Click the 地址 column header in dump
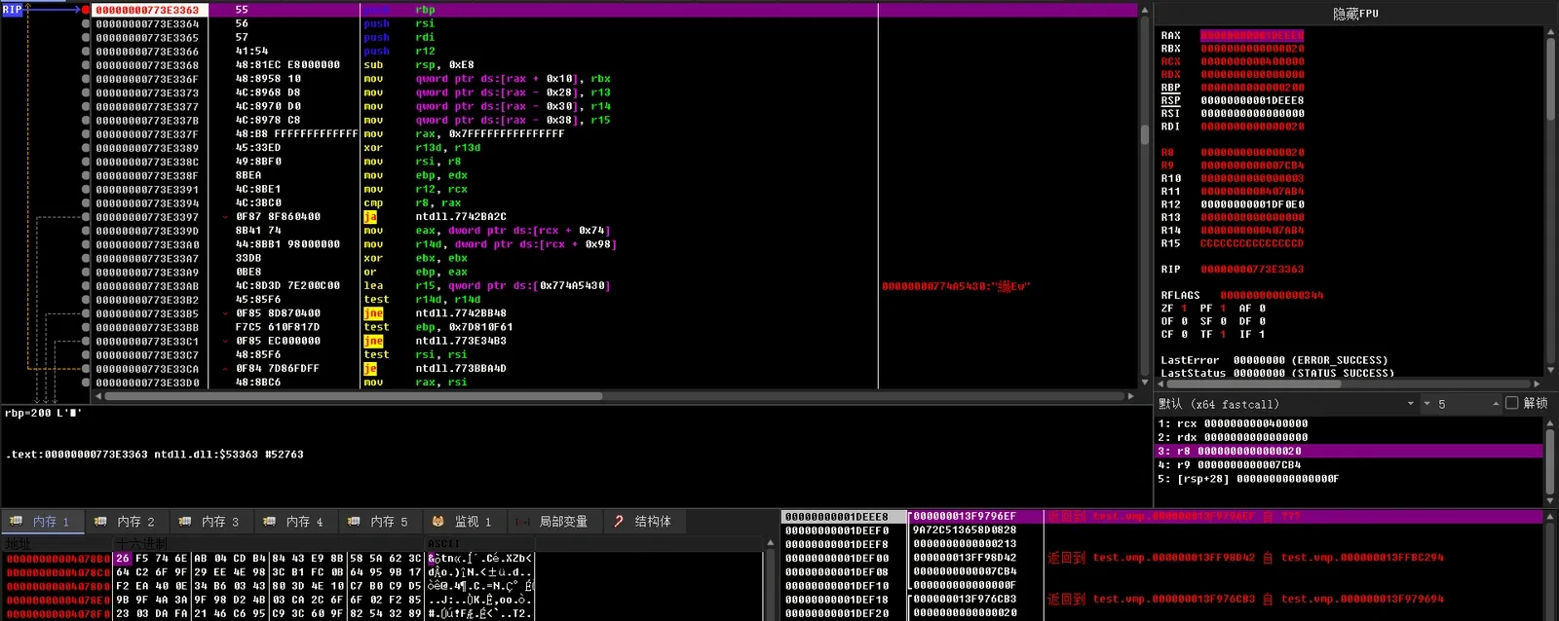Image resolution: width=1559 pixels, height=621 pixels. pyautogui.click(x=58, y=544)
